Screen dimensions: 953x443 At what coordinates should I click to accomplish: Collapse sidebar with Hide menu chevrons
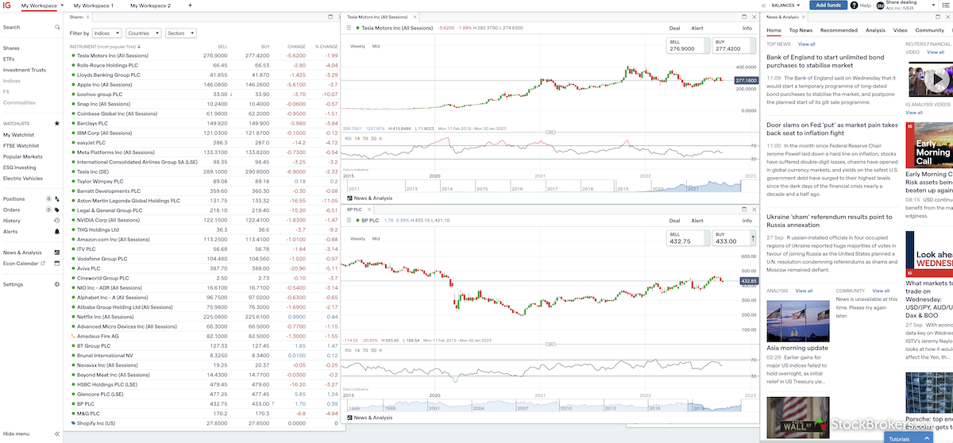point(57,434)
